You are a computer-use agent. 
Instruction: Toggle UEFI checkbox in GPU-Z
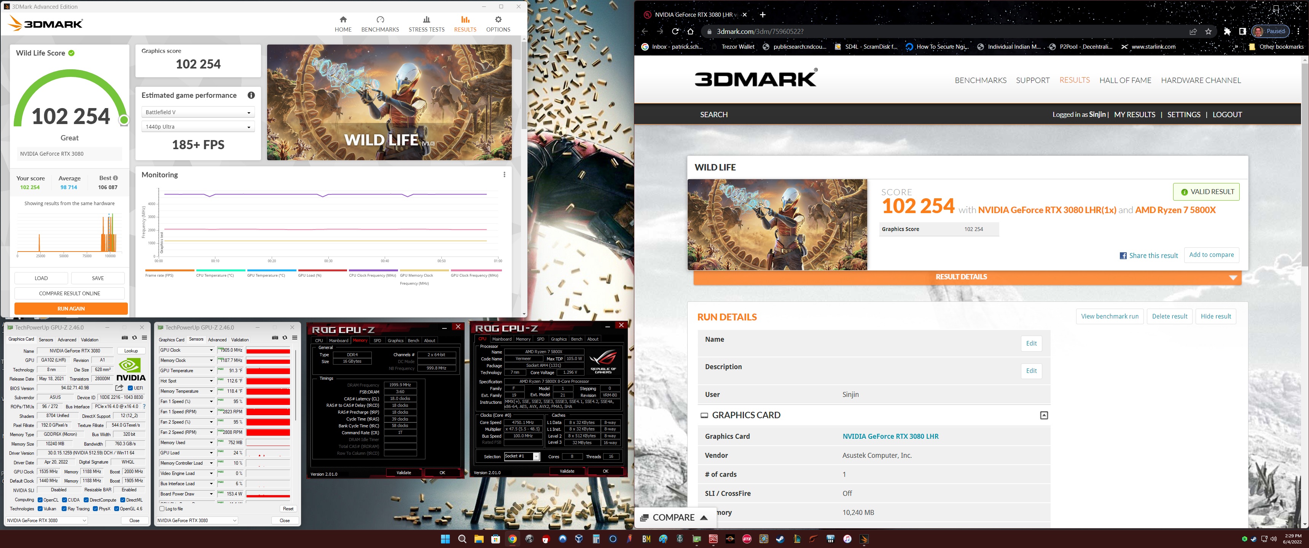click(131, 388)
